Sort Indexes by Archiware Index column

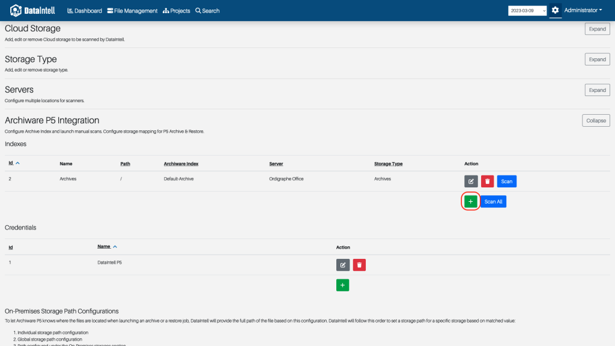[x=181, y=163]
